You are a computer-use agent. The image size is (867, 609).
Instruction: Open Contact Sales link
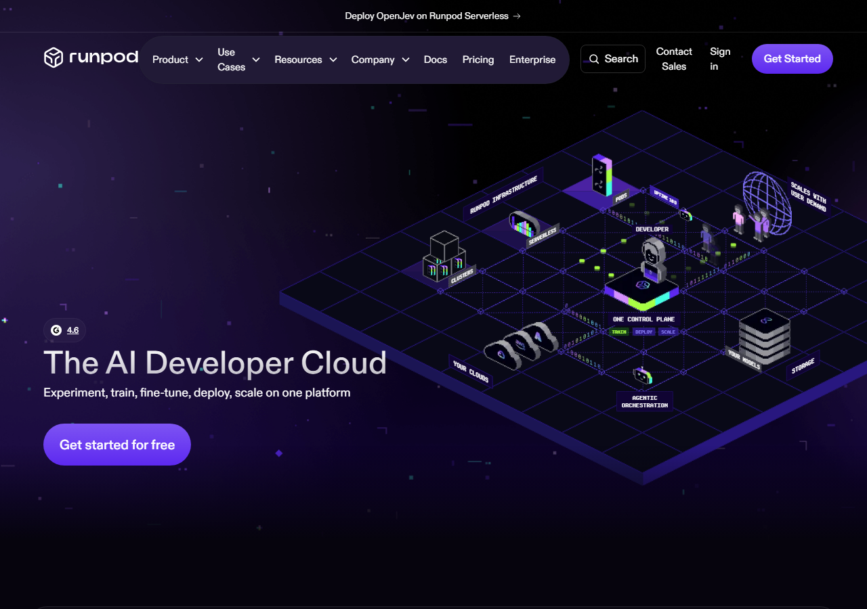tap(674, 59)
